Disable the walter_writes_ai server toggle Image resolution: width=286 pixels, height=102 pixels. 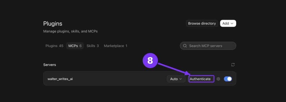tap(228, 79)
